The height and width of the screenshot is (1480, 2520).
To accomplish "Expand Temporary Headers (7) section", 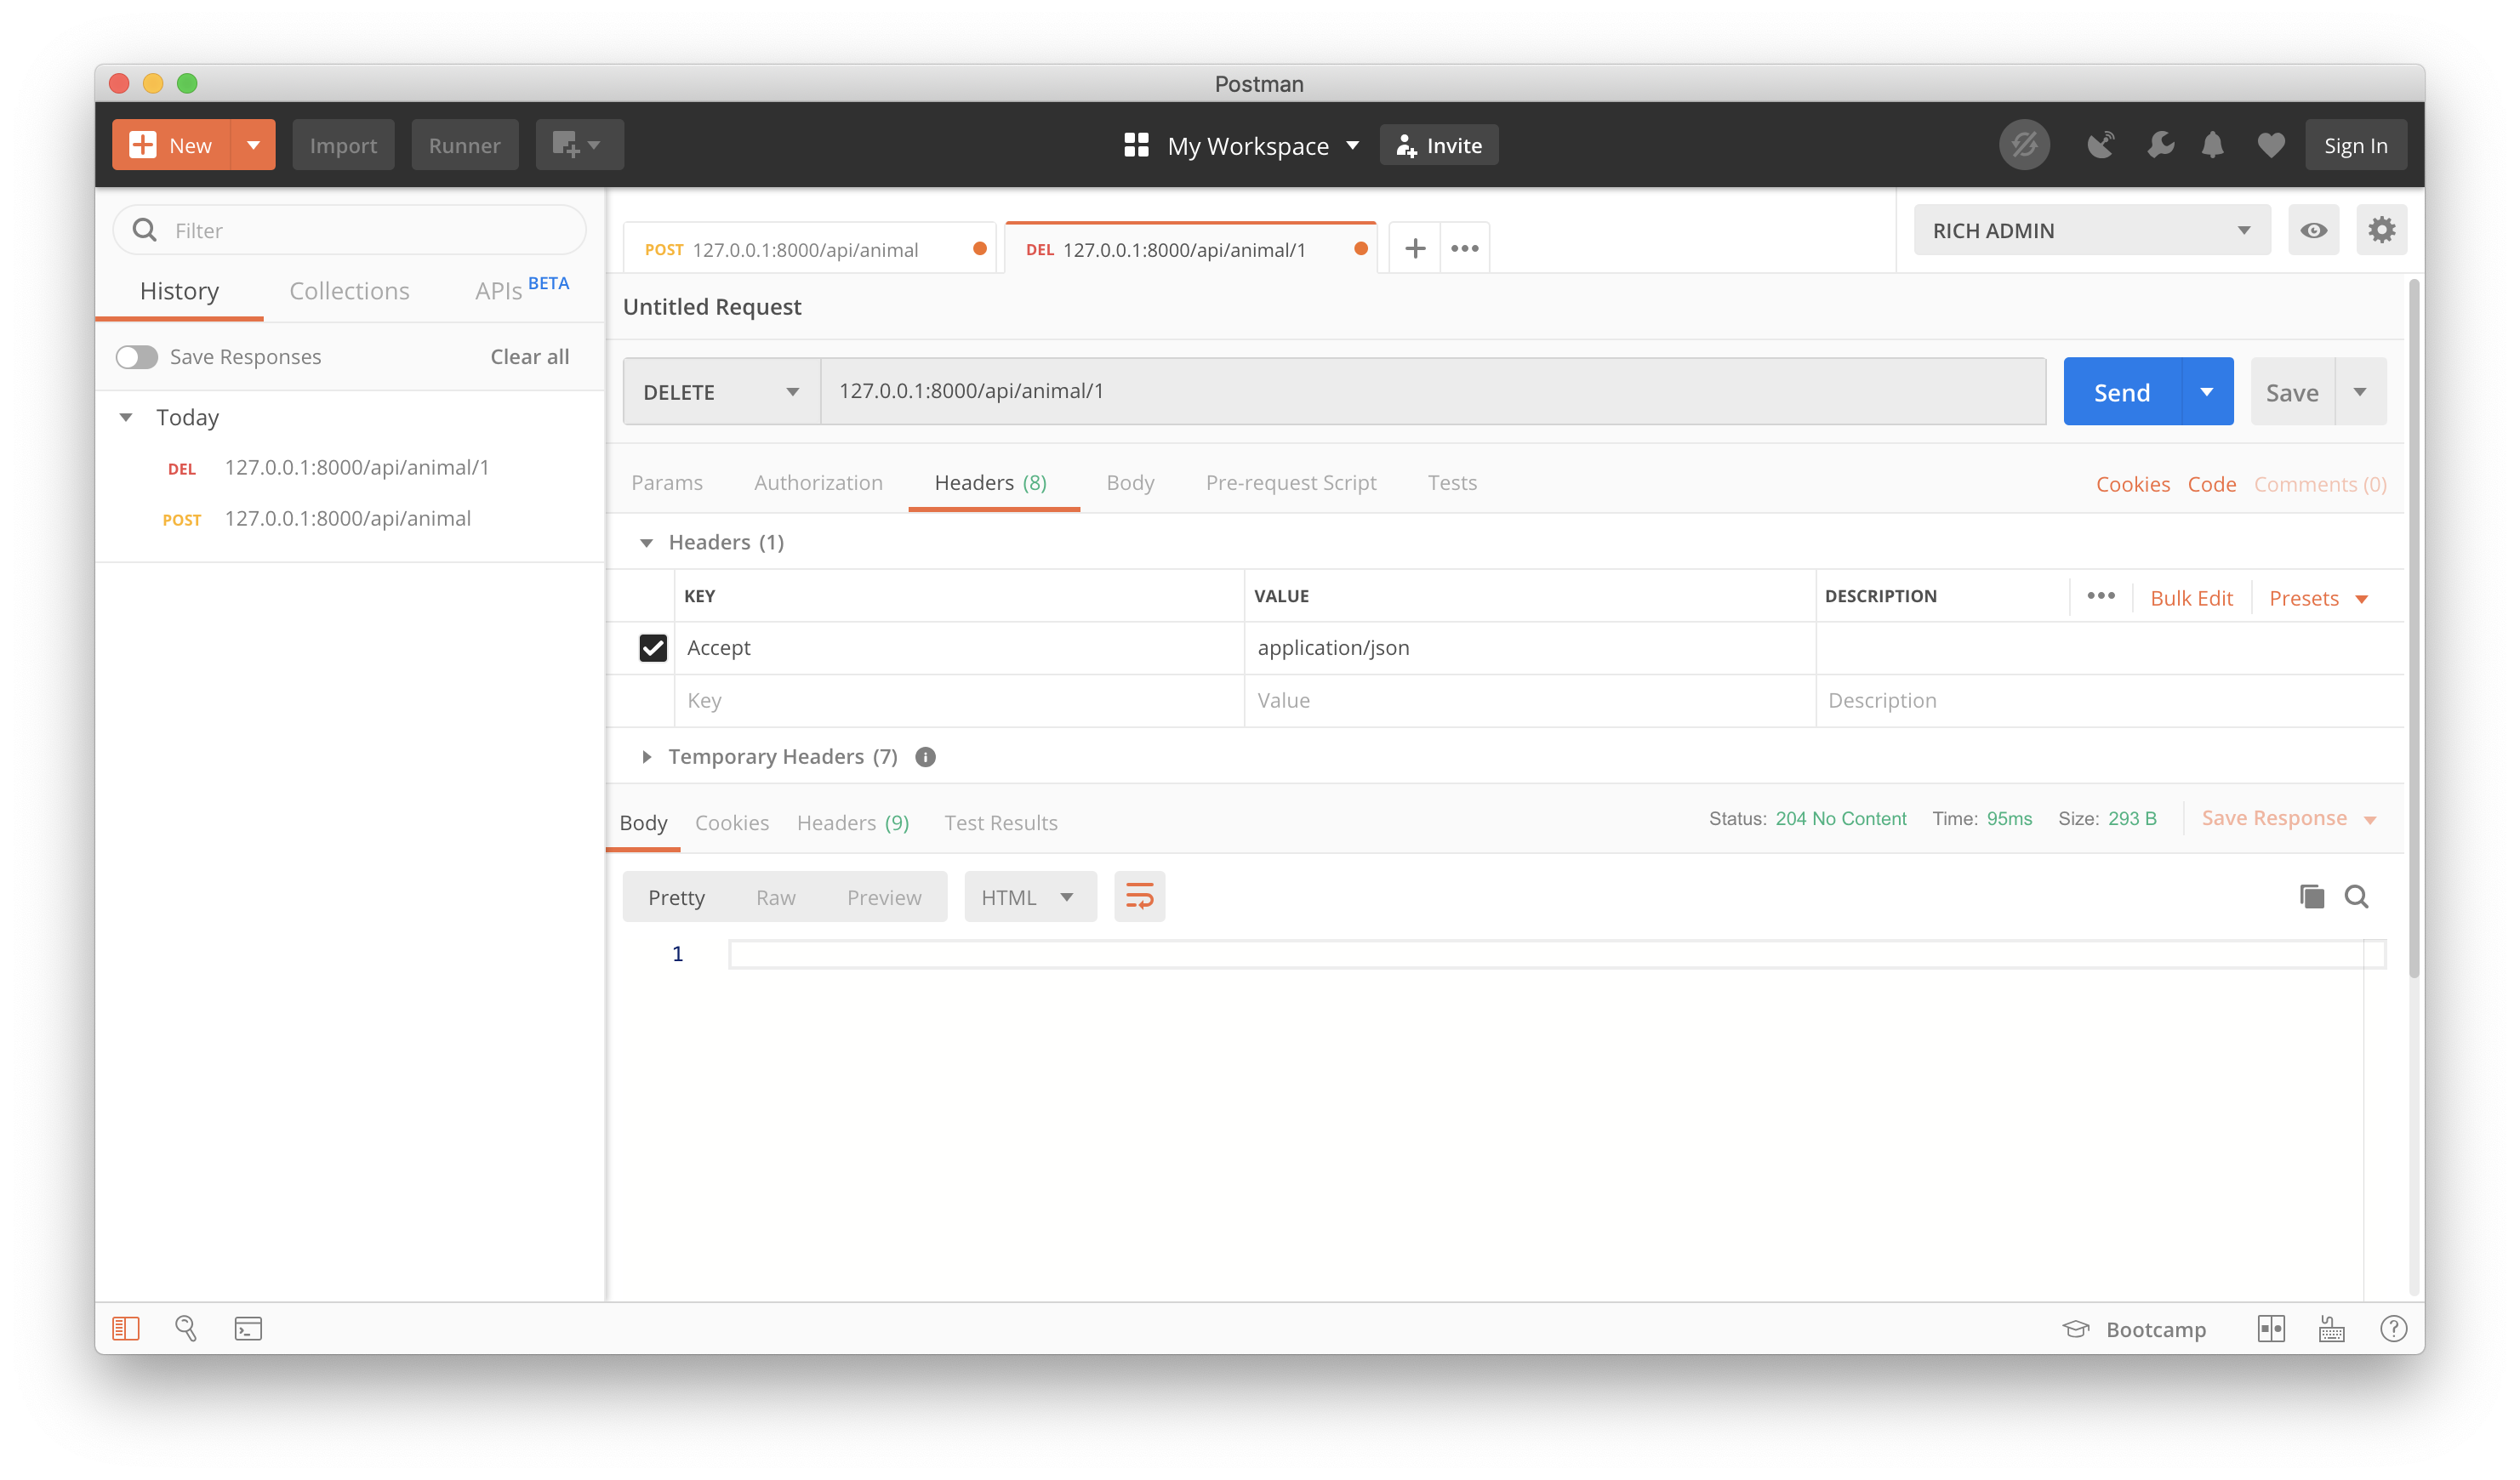I will point(646,757).
